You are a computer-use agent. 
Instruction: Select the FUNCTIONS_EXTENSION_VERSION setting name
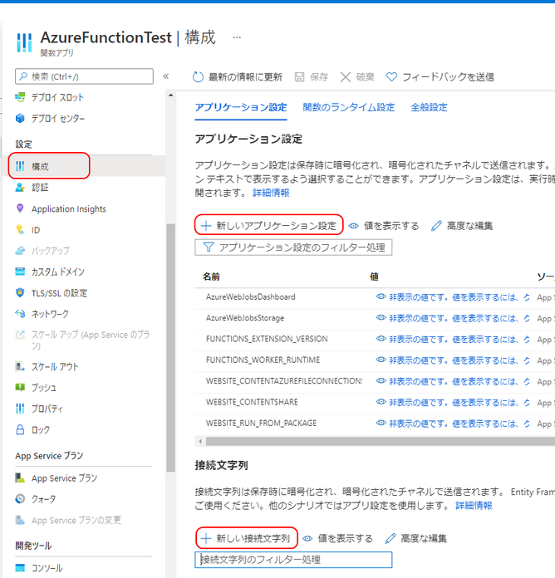point(267,339)
